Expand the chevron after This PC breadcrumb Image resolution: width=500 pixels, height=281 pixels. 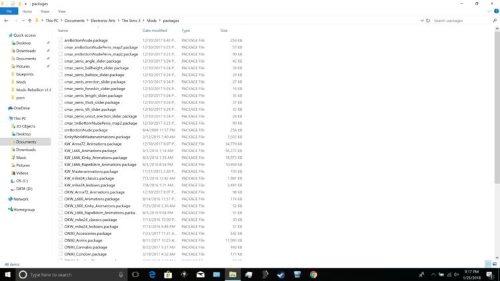pos(61,21)
